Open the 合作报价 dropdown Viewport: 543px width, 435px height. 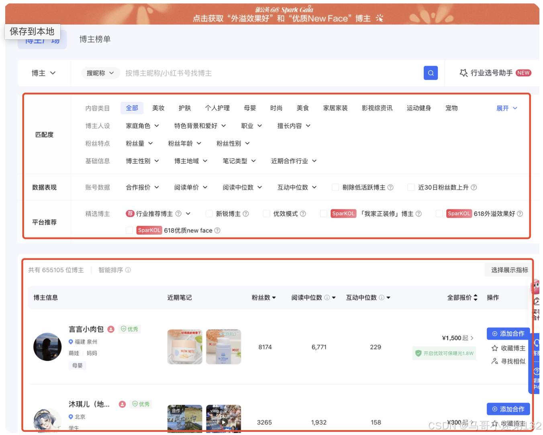142,187
